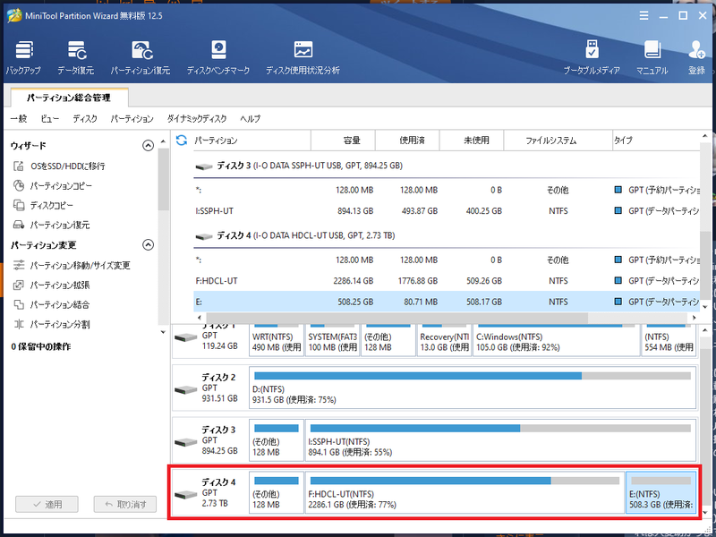Click right arrow of horizontal scrollbar
Viewport: 716px width, 537px height.
coord(695,318)
